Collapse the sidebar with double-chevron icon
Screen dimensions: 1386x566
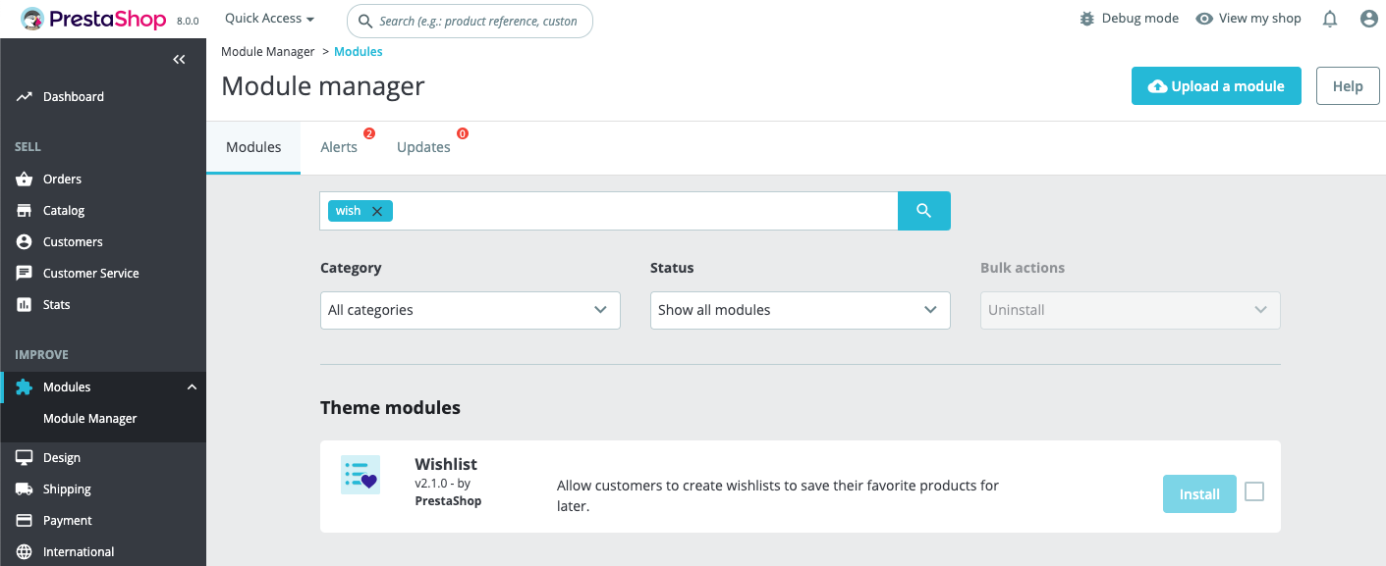tap(179, 60)
